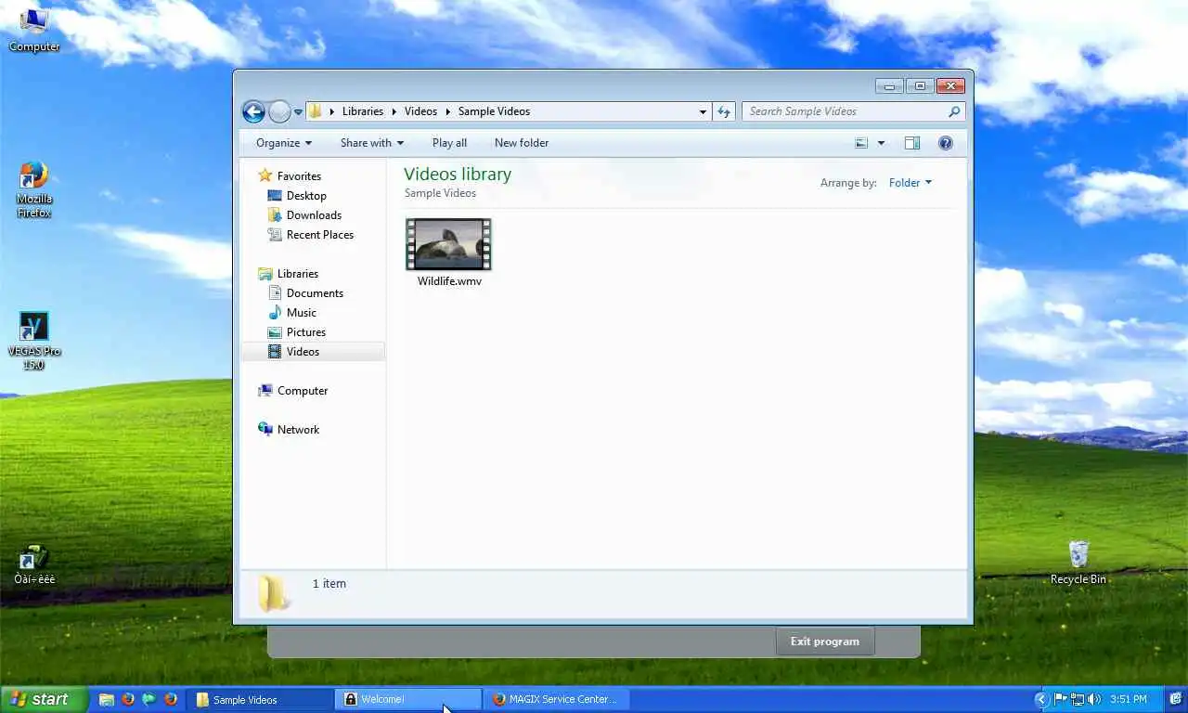Image resolution: width=1188 pixels, height=713 pixels.
Task: Select Libraries in the navigation pane
Action: [x=297, y=274]
